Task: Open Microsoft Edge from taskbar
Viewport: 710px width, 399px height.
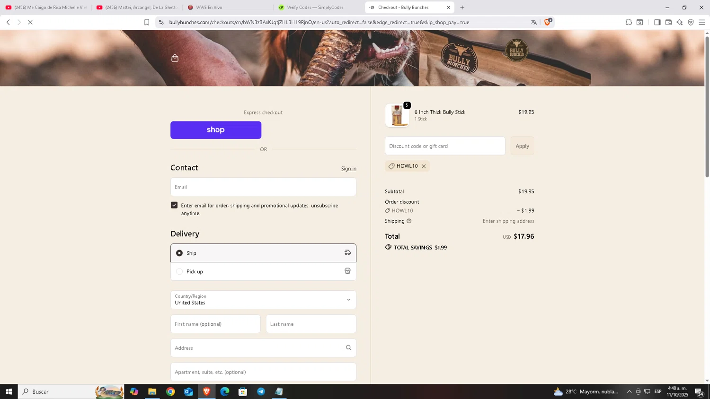Action: tap(225, 391)
